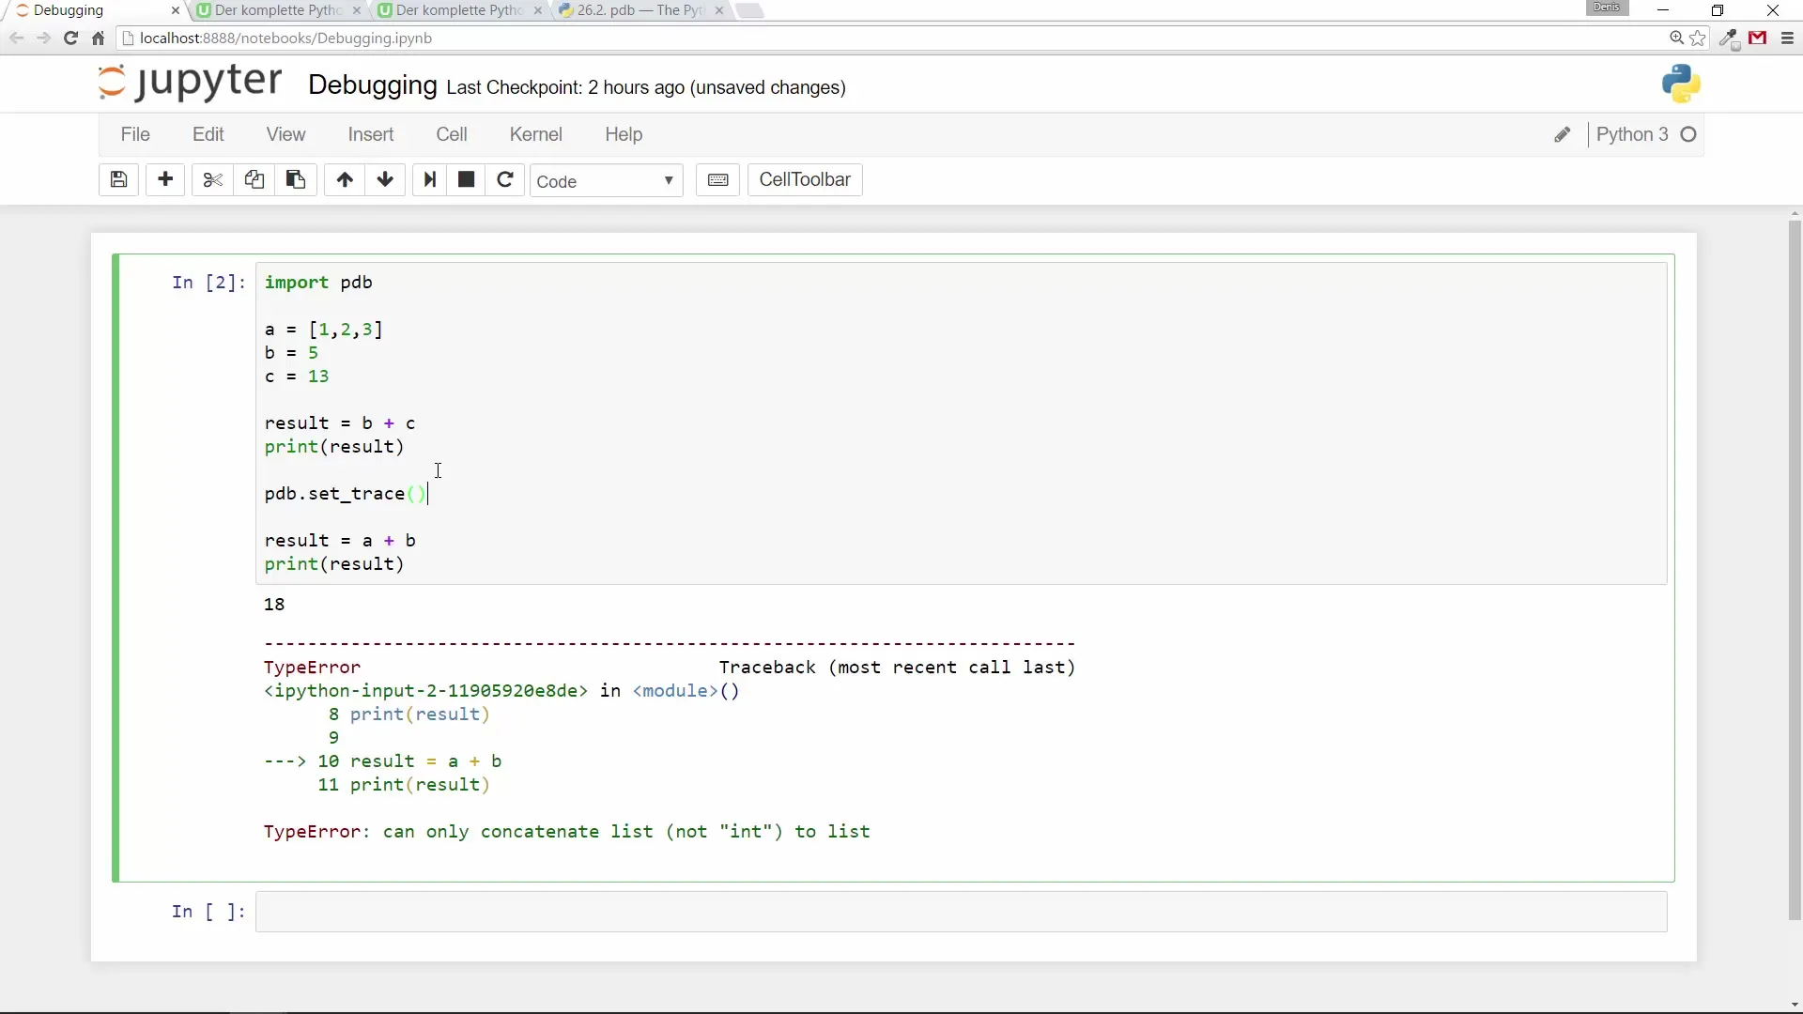
Task: Copy selected cell icon in toolbar
Action: 254,179
